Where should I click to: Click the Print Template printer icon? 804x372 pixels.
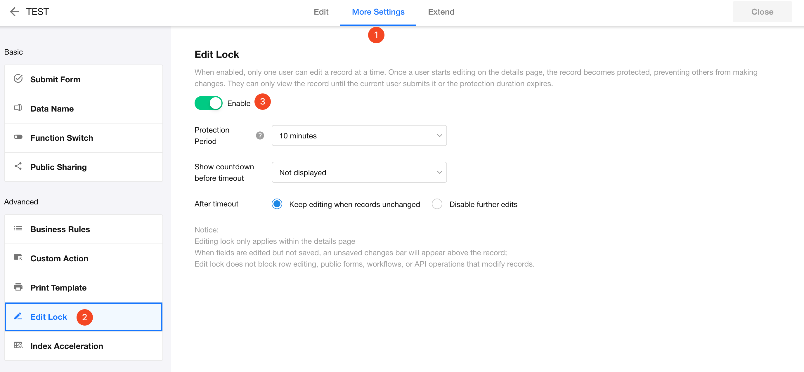[x=18, y=287]
